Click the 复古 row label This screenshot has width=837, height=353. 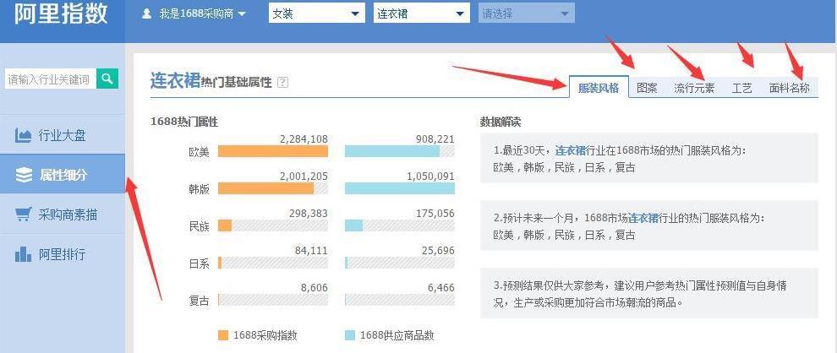(x=200, y=301)
